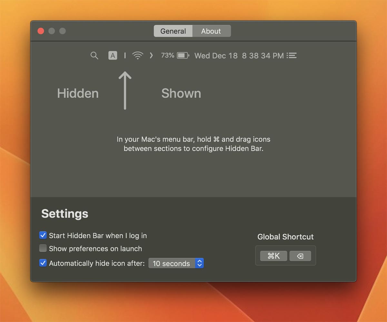Close the Hidden Bar preferences window
The image size is (387, 322).
pos(41,31)
